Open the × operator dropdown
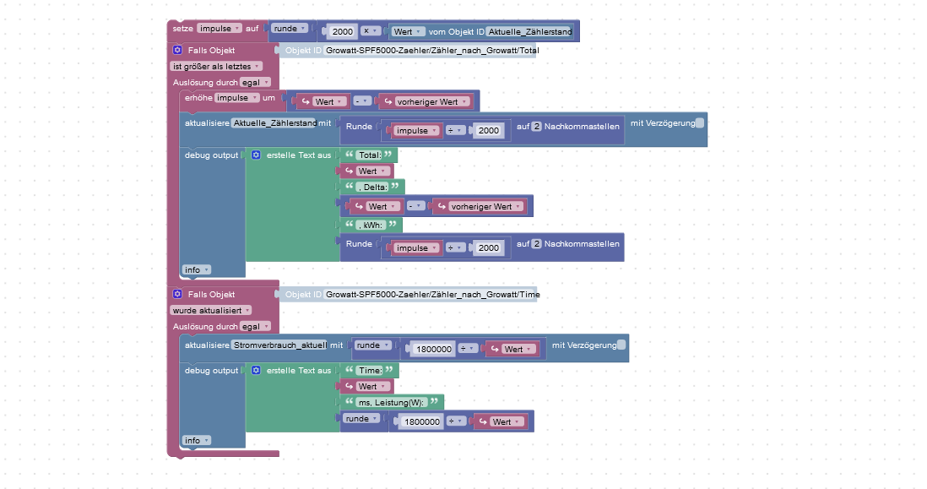 pyautogui.click(x=370, y=30)
